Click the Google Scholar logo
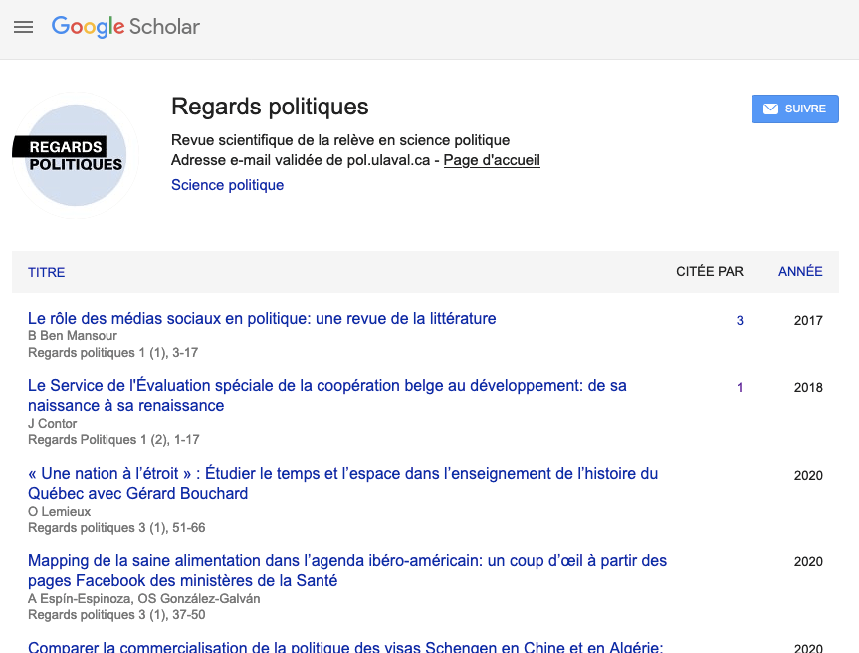 (x=125, y=27)
